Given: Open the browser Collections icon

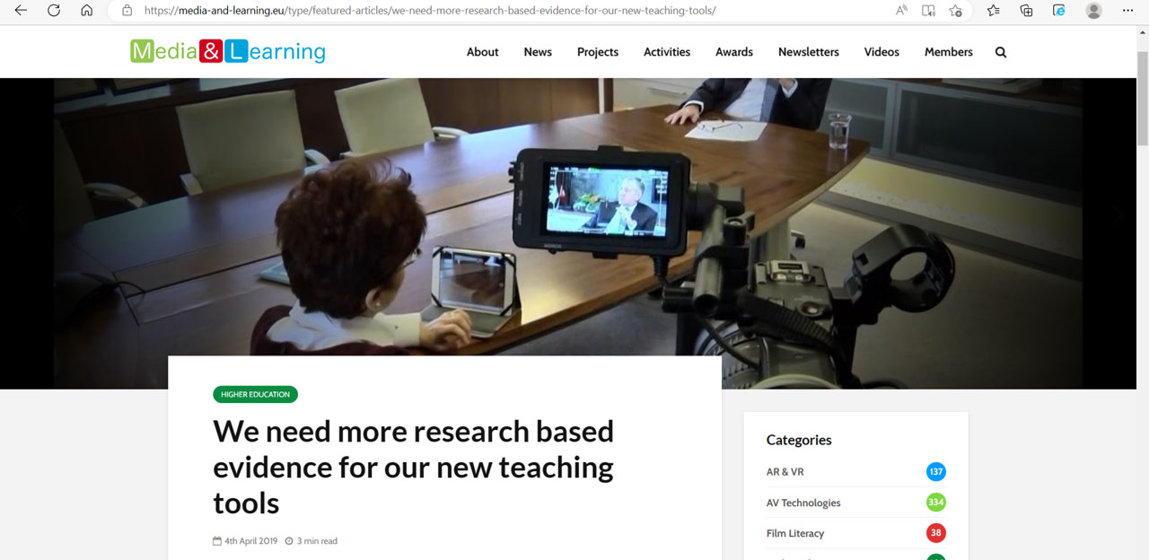Looking at the screenshot, I should click(1026, 11).
